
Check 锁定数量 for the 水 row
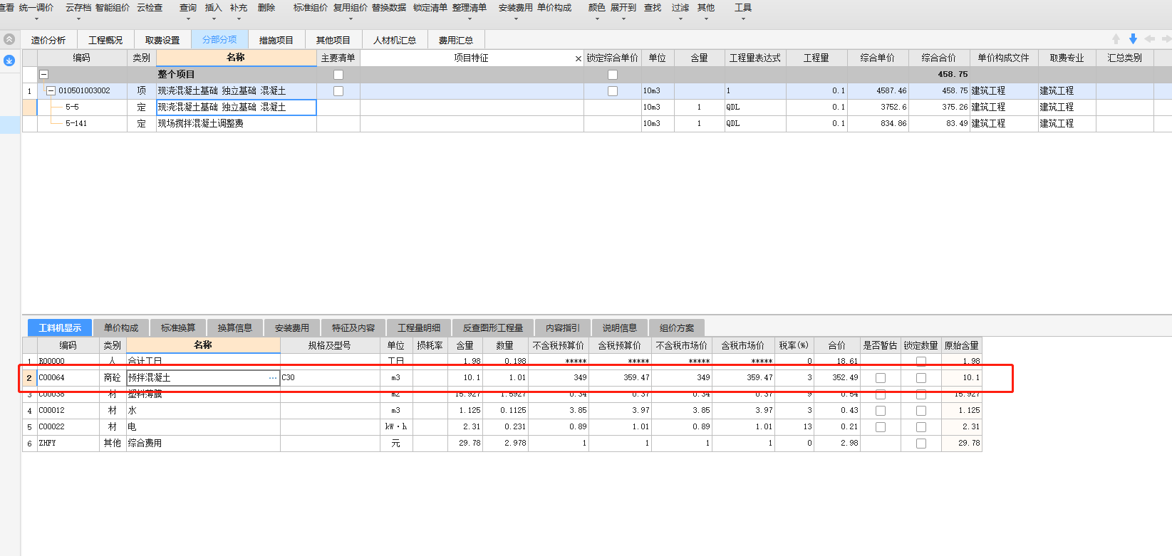tap(921, 411)
